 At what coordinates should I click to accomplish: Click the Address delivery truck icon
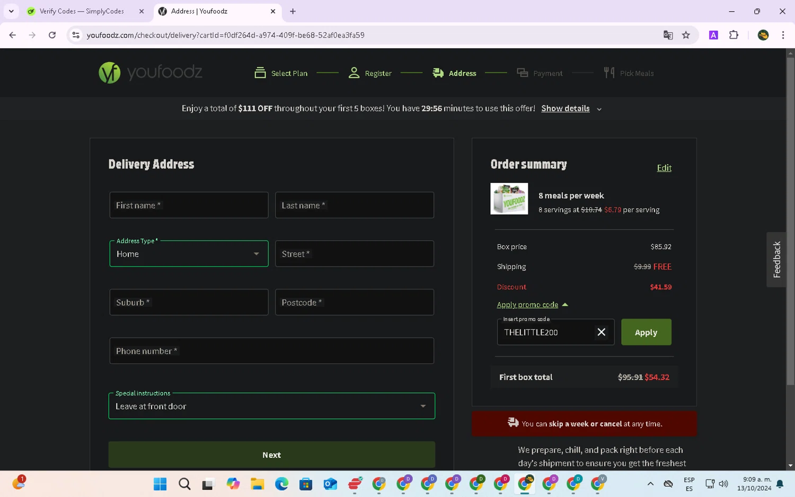(438, 73)
